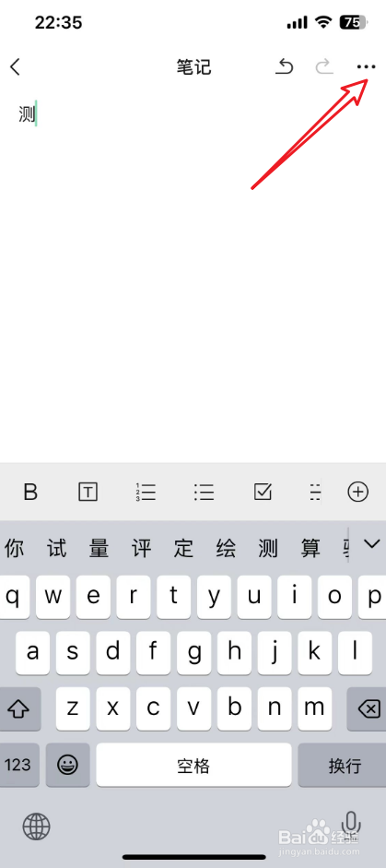Open the emoji keyboard
The height and width of the screenshot is (868, 386).
(68, 765)
